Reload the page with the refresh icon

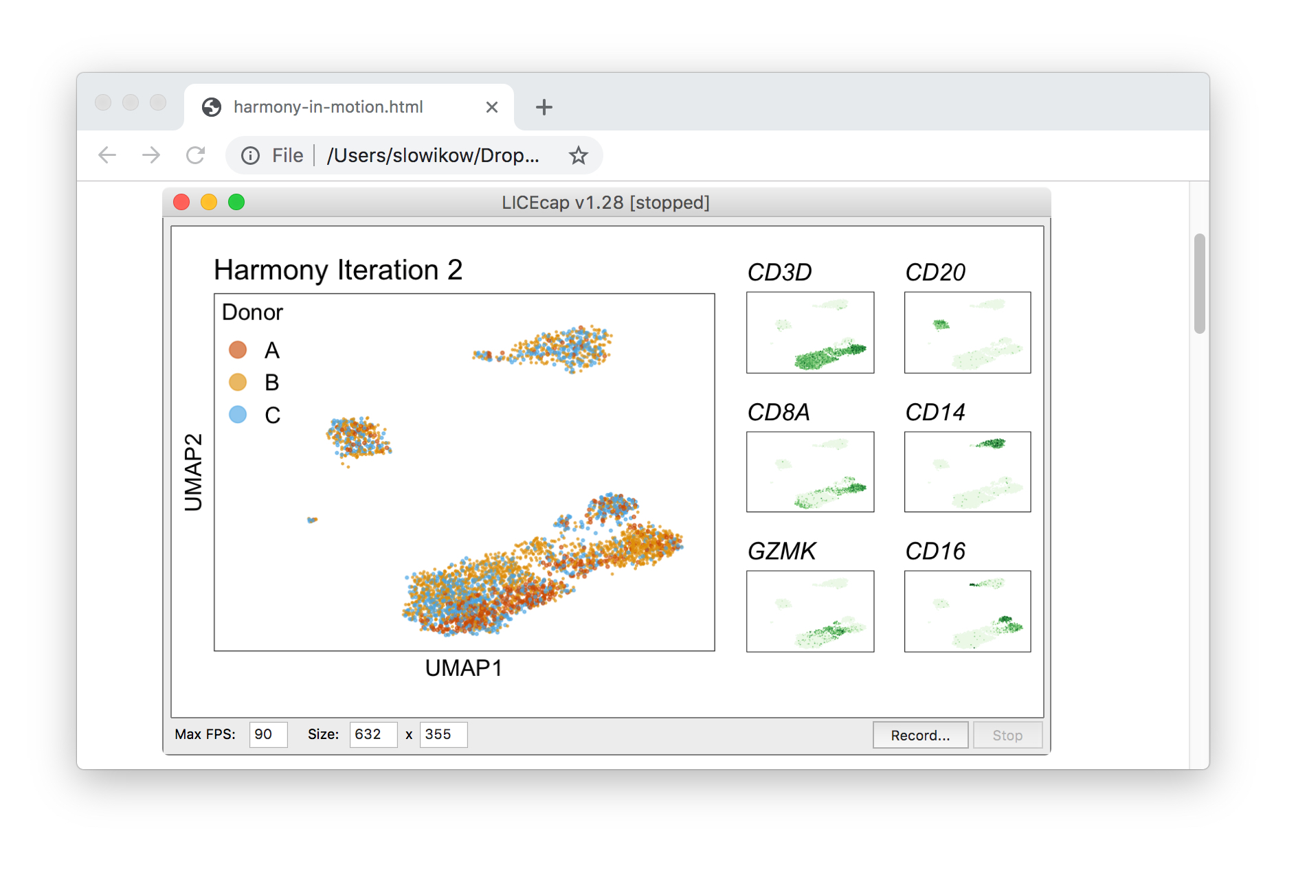196,155
